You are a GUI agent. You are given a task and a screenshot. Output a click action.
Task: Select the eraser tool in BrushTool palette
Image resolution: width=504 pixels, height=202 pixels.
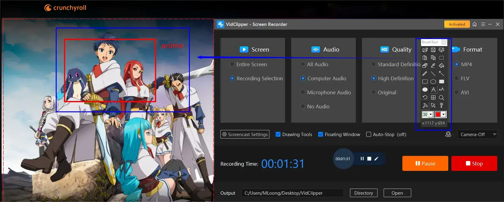[x=425, y=66]
